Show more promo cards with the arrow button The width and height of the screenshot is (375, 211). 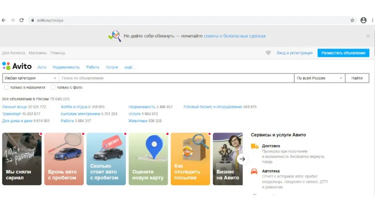click(x=242, y=159)
